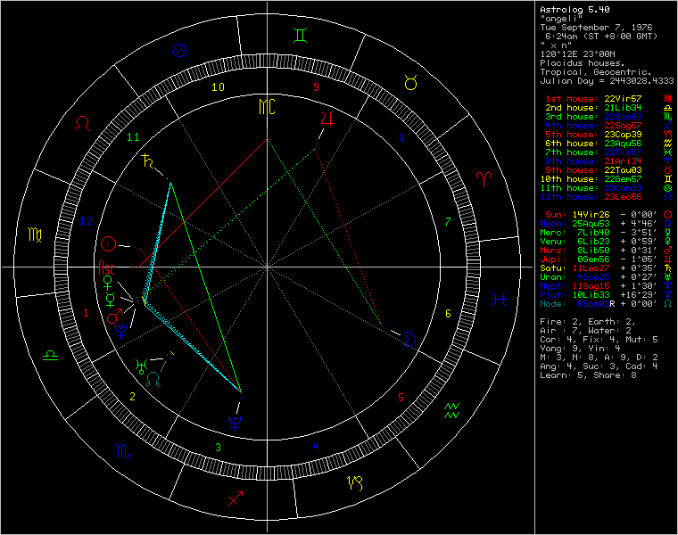Image resolution: width=678 pixels, height=535 pixels.
Task: Click the red Sagittarius arrow sign
Action: click(x=236, y=498)
